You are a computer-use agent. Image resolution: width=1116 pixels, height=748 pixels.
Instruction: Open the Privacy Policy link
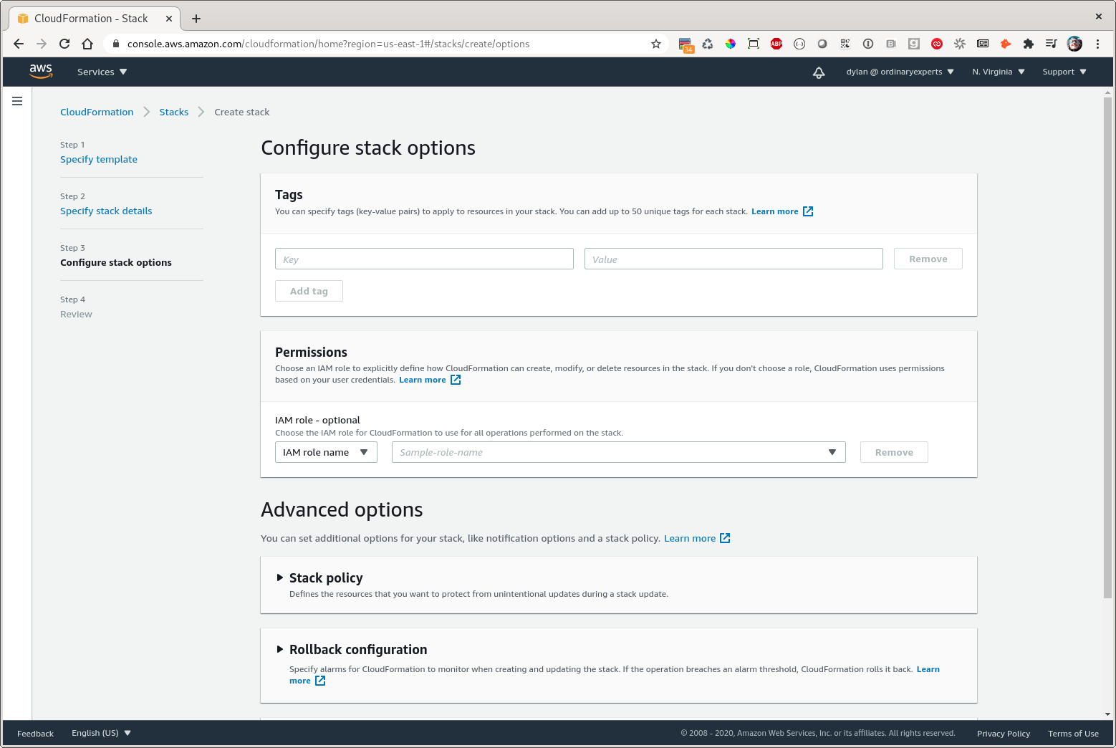(1003, 733)
